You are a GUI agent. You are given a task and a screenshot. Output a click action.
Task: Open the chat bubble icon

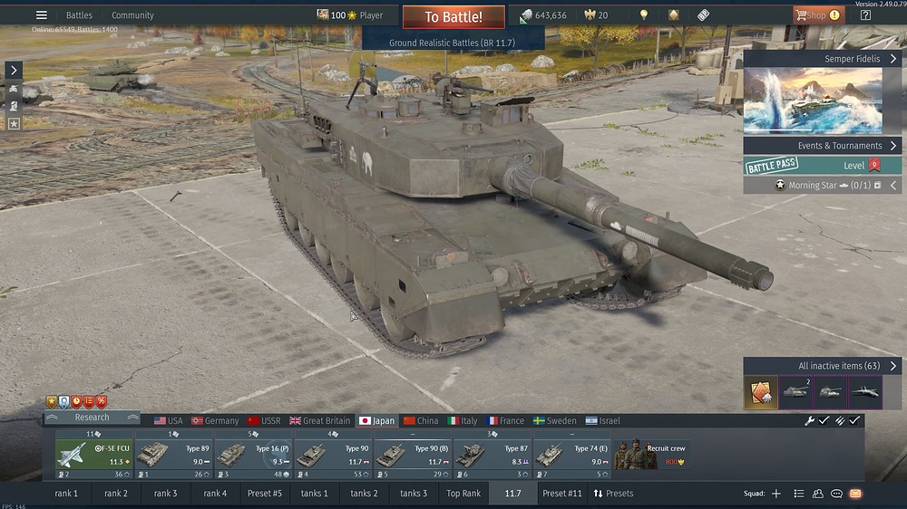point(836,494)
